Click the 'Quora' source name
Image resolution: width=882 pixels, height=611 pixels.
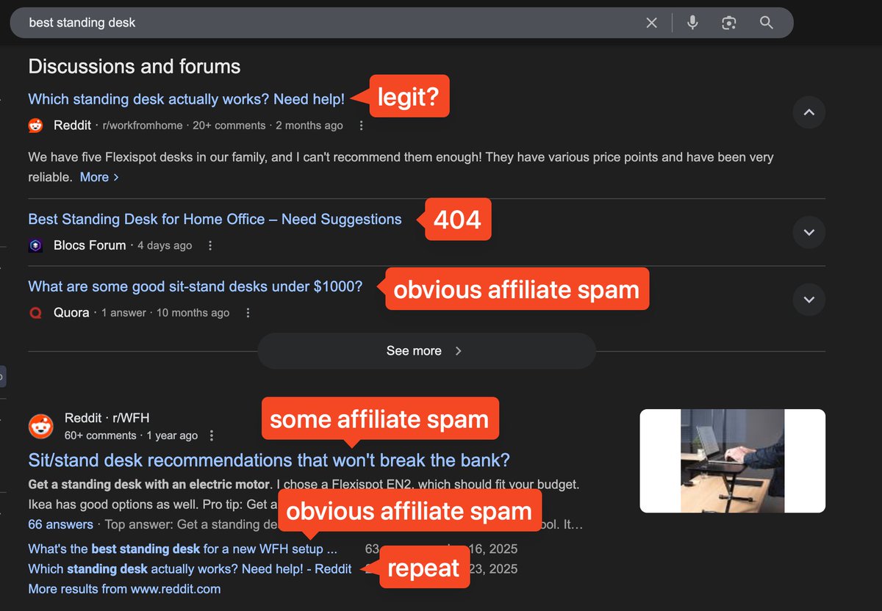[71, 313]
